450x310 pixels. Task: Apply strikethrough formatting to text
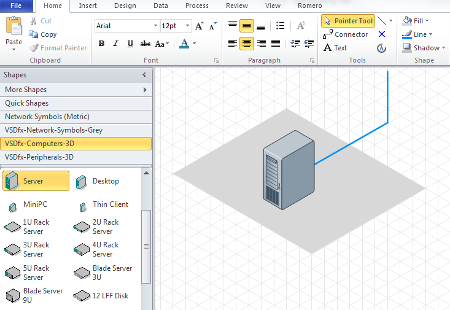point(145,44)
